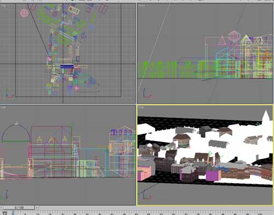This screenshot has width=274, height=215.
Task: Click the 0 / 100 time slider handle
Action: point(19,207)
